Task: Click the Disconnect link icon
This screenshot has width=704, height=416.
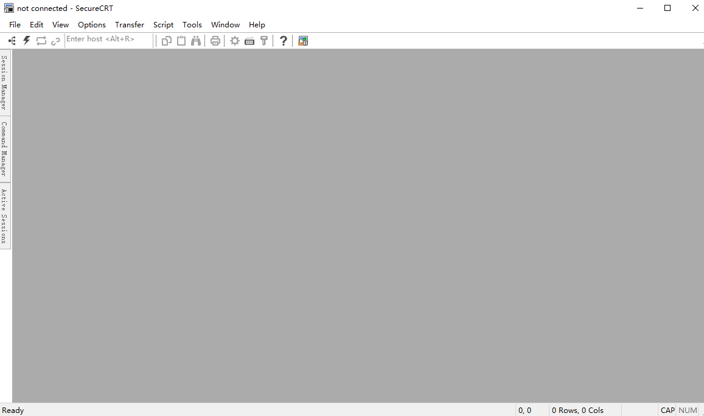Action: [x=55, y=41]
